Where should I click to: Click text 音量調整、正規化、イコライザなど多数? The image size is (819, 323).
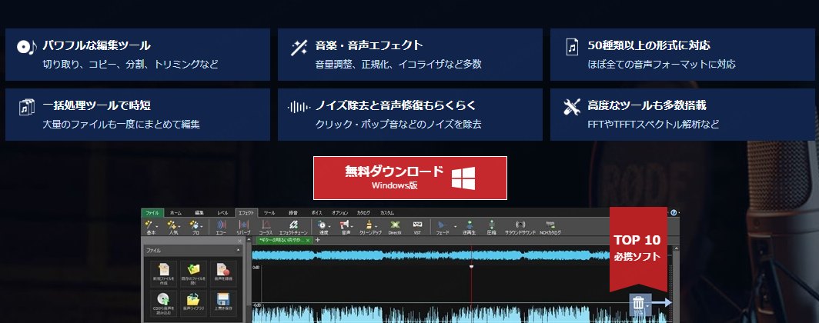click(x=398, y=65)
